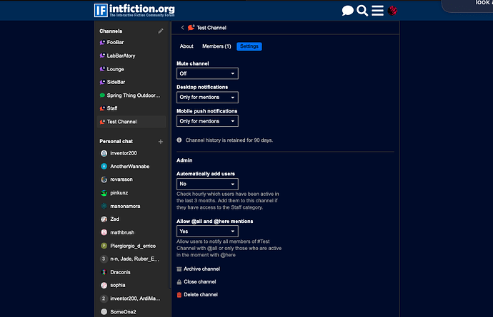The image size is (493, 317).
Task: Click the group chat badge numbered 3
Action: pos(104,259)
